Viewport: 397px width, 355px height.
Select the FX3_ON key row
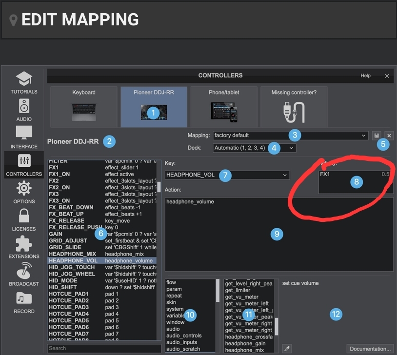(x=102, y=201)
